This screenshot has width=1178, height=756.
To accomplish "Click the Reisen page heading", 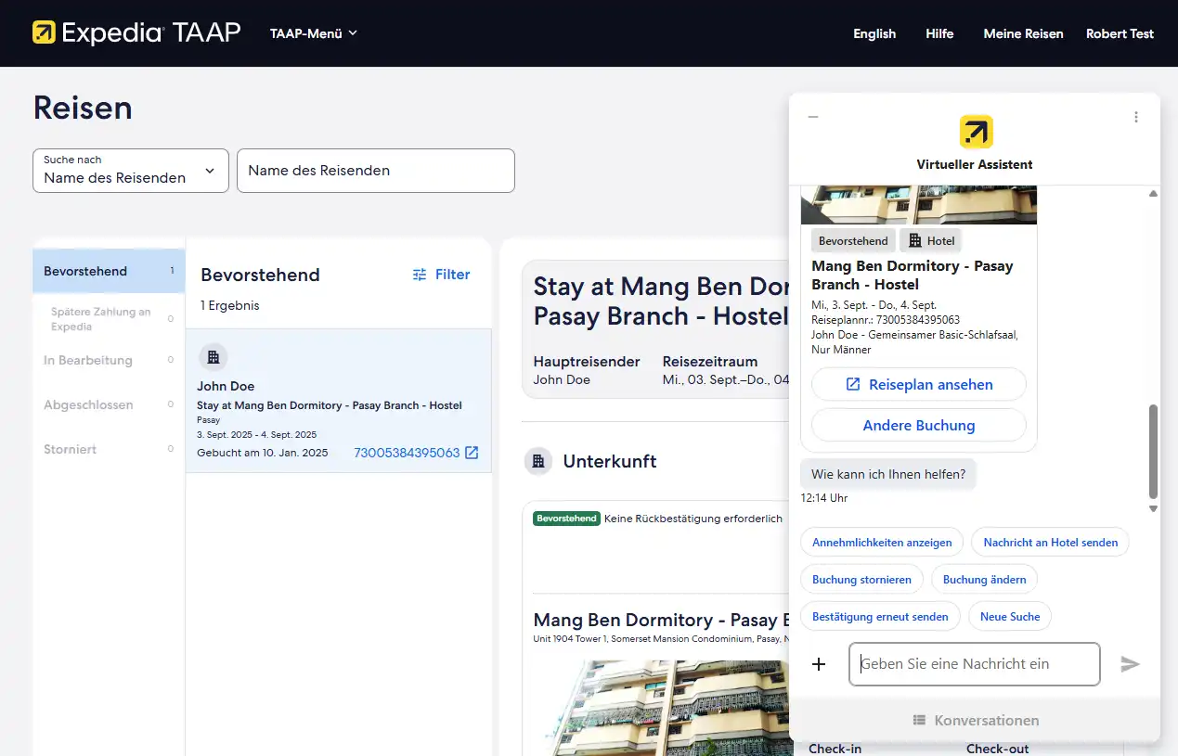I will [x=83, y=108].
